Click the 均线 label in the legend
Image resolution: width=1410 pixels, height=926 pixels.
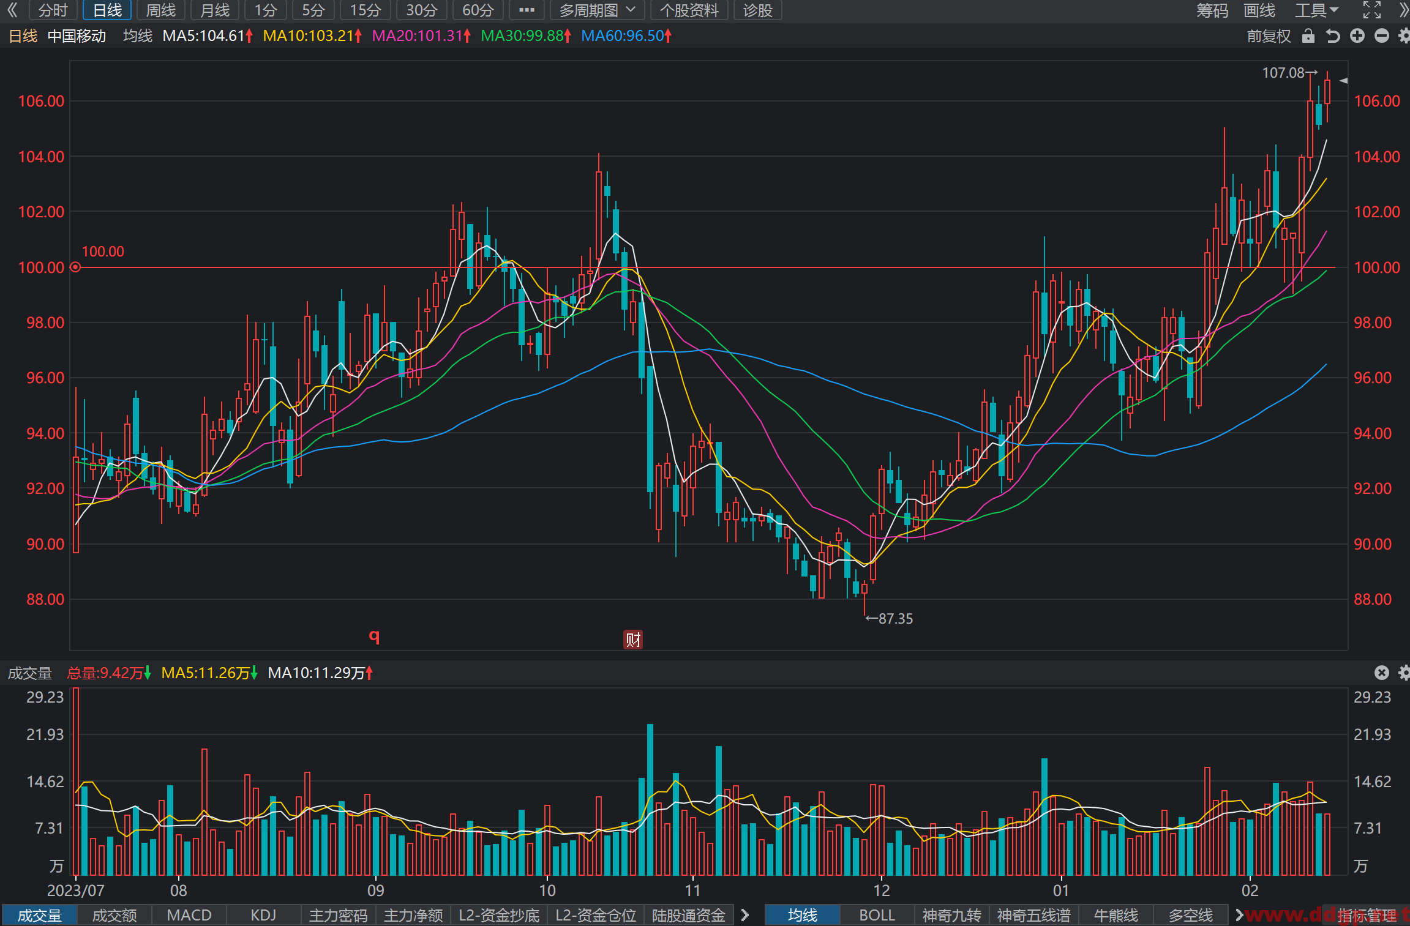tap(138, 36)
